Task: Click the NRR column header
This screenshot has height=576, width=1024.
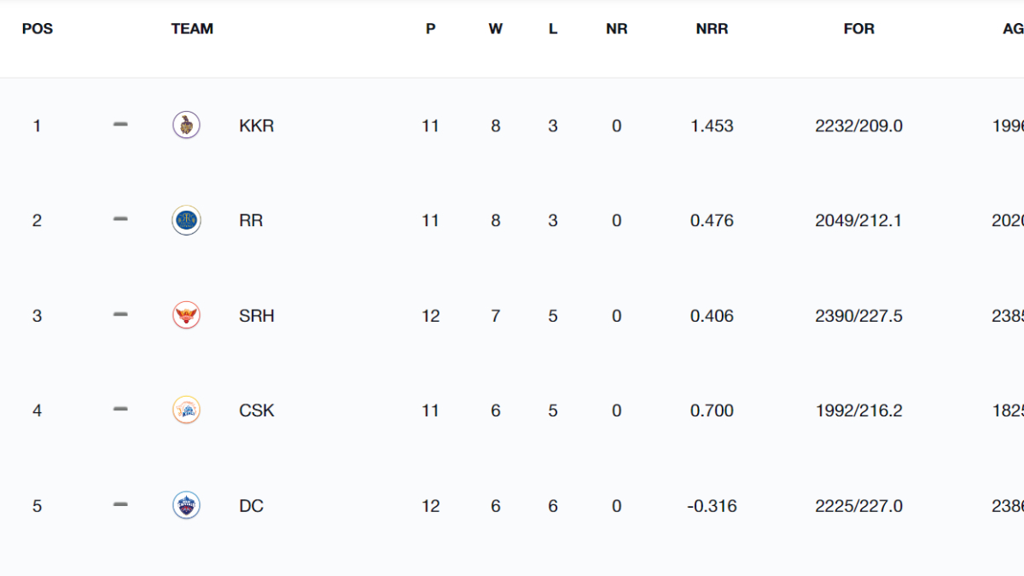Action: click(x=712, y=29)
